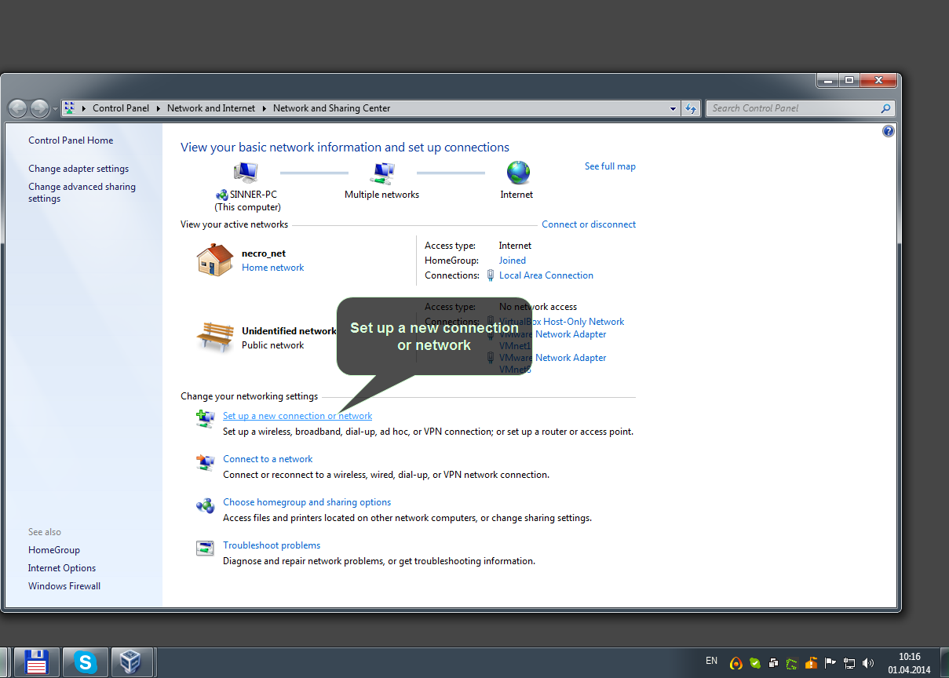Click the Home network link
The height and width of the screenshot is (678, 949).
click(x=272, y=268)
